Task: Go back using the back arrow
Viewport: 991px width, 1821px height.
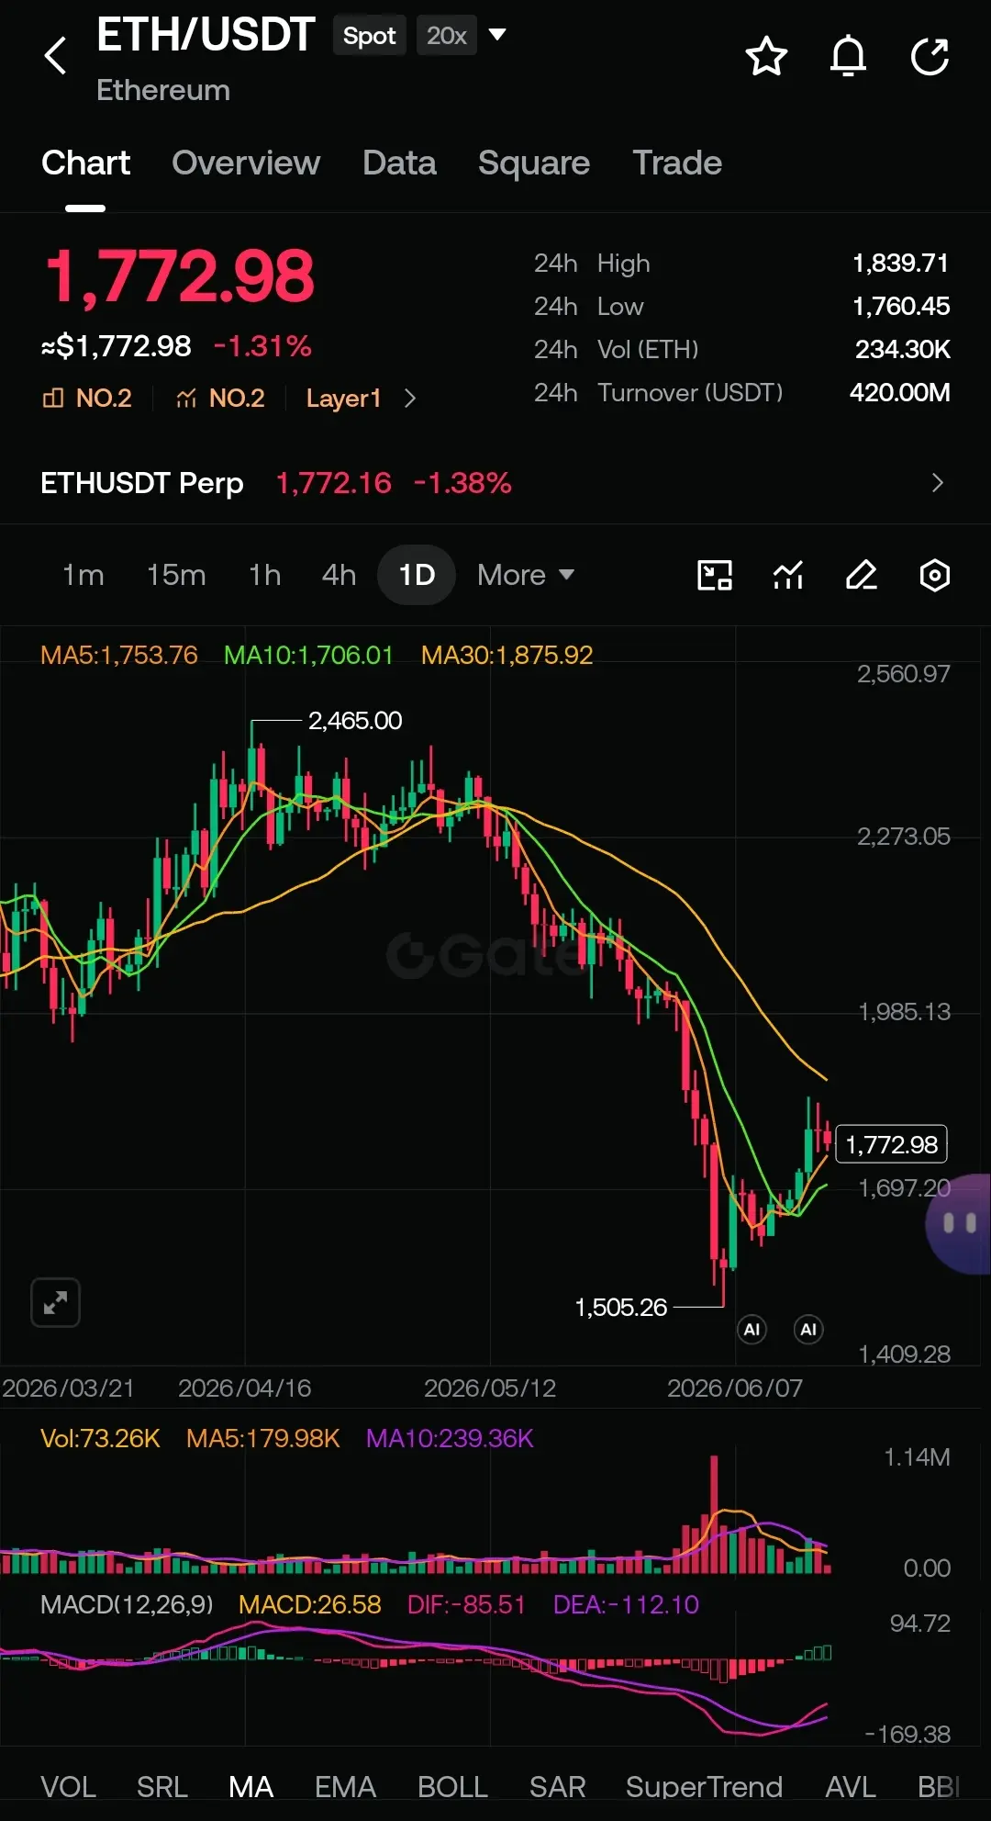Action: coord(55,56)
